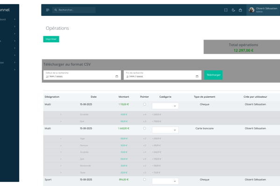
Task: Tick Pointer checkbox for 1 440,00 € Multi row
Action: click(x=145, y=128)
